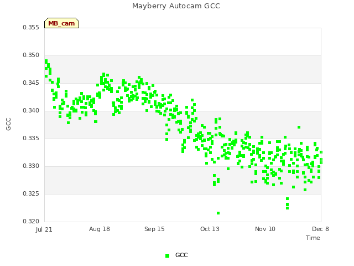Viewport: 354px width, 266px height.
Task: Click the 0.340 y-axis tick label
Action: point(31,111)
